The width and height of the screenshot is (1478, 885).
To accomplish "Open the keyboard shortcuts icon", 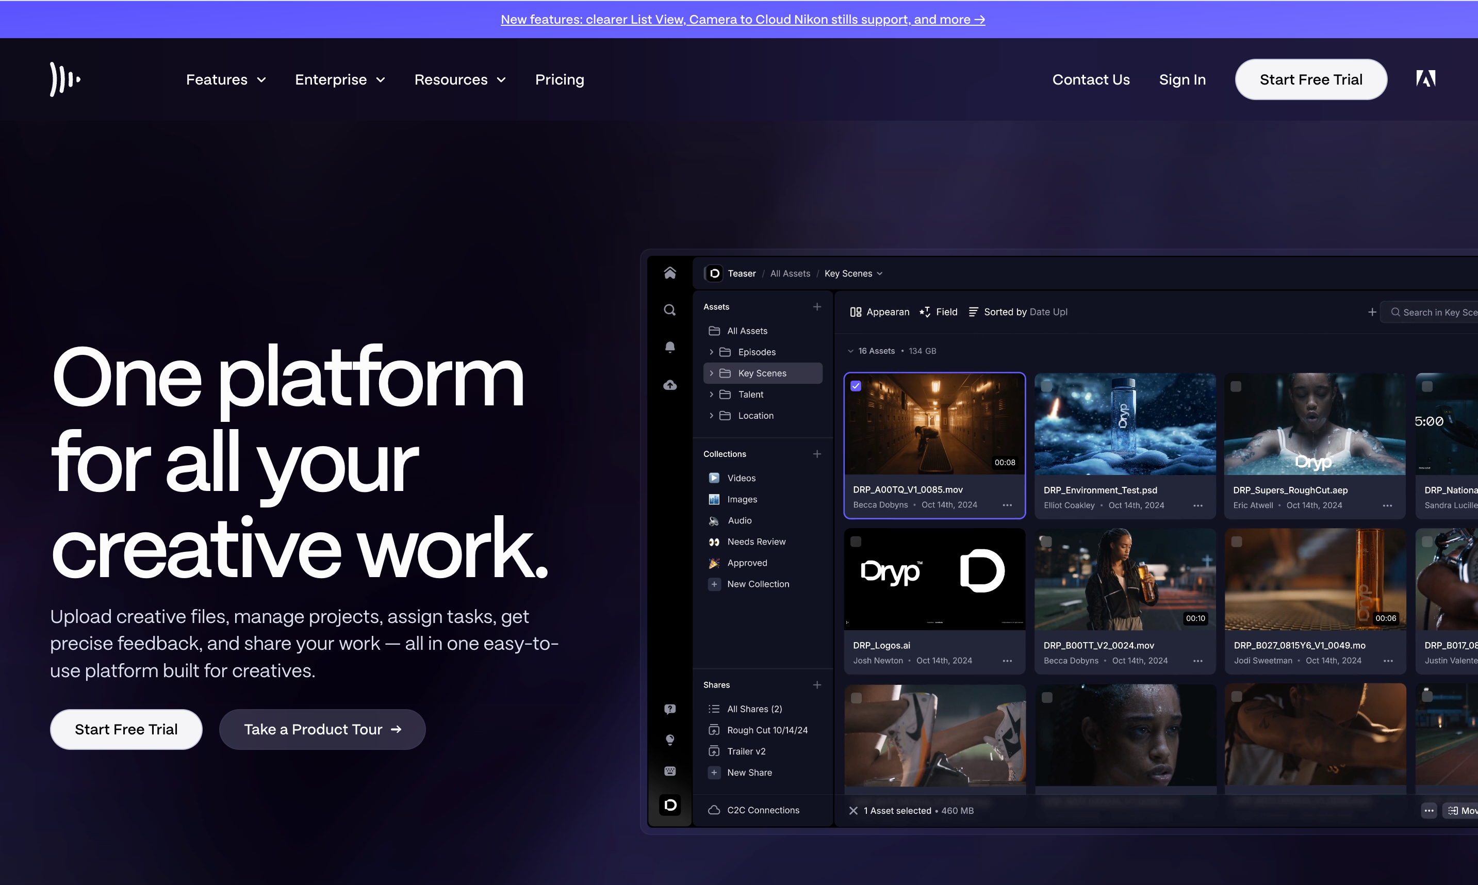I will (669, 771).
